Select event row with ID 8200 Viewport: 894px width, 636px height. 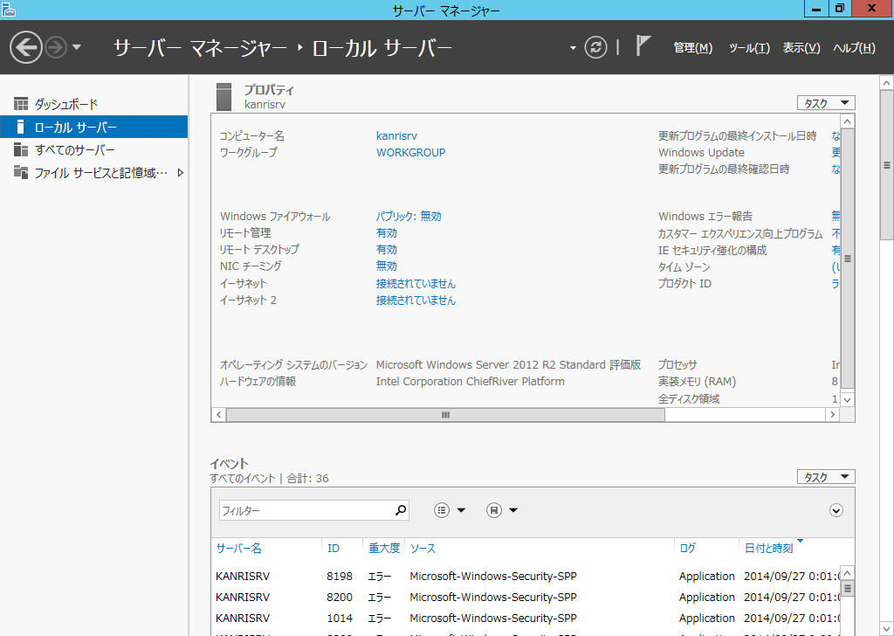pos(527,598)
